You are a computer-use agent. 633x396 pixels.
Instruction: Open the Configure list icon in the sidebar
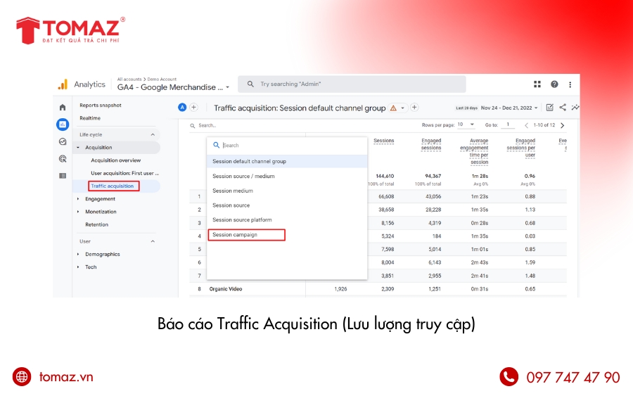point(63,176)
